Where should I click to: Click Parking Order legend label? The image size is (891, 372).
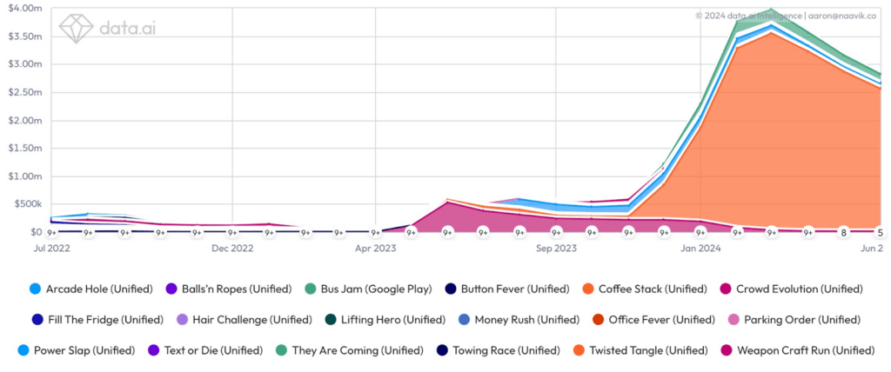[x=795, y=320]
